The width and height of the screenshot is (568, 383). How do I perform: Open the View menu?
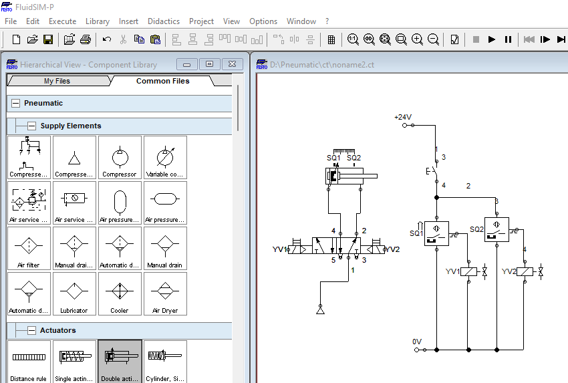pos(231,21)
